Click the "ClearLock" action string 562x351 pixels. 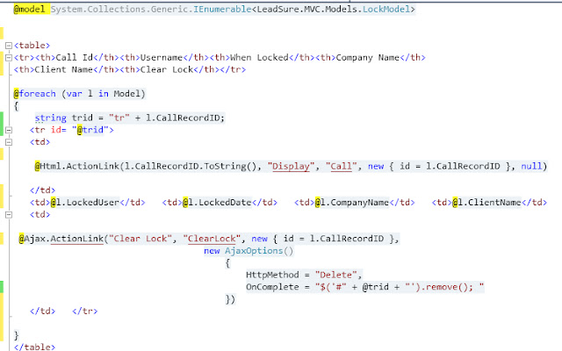(x=212, y=239)
